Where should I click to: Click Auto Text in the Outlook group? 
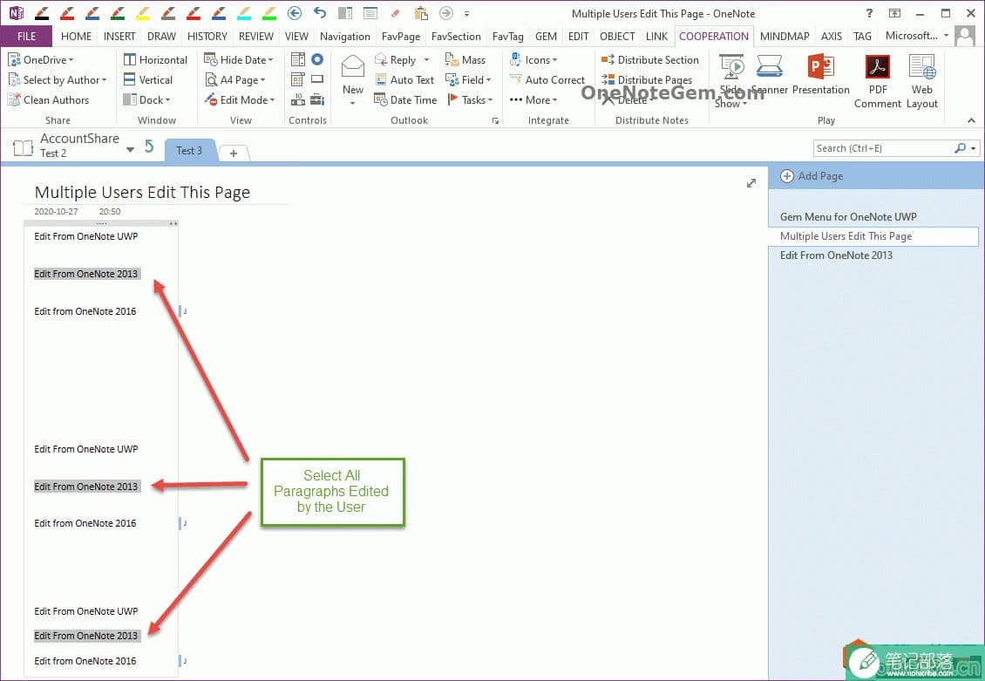404,80
